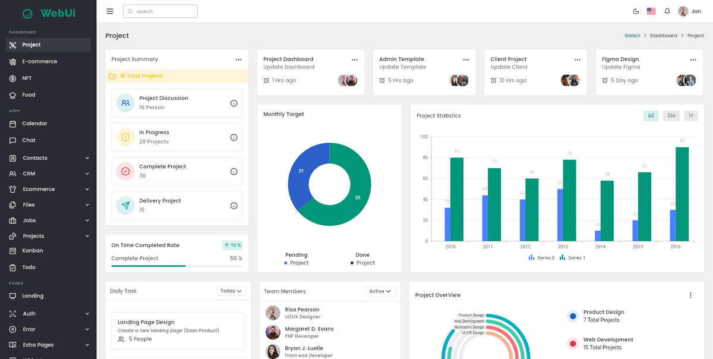Open Admin Template card options menu
This screenshot has width=713, height=359.
pos(466,59)
